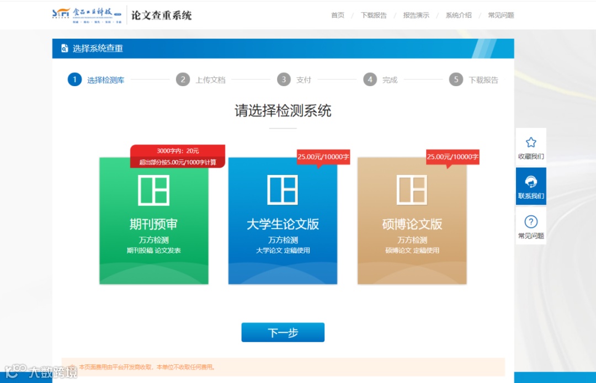Click the star icon for 收藏我们

pyautogui.click(x=531, y=142)
